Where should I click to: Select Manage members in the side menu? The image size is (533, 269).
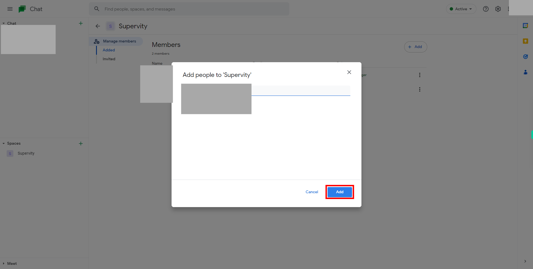(x=116, y=41)
